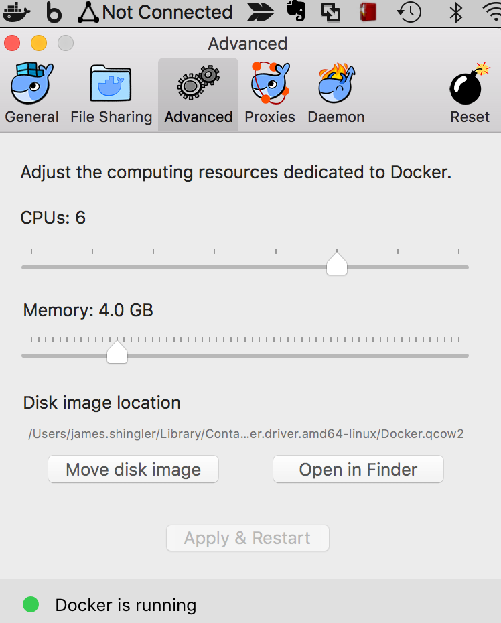Click the Not Connected VPN status item

155,12
